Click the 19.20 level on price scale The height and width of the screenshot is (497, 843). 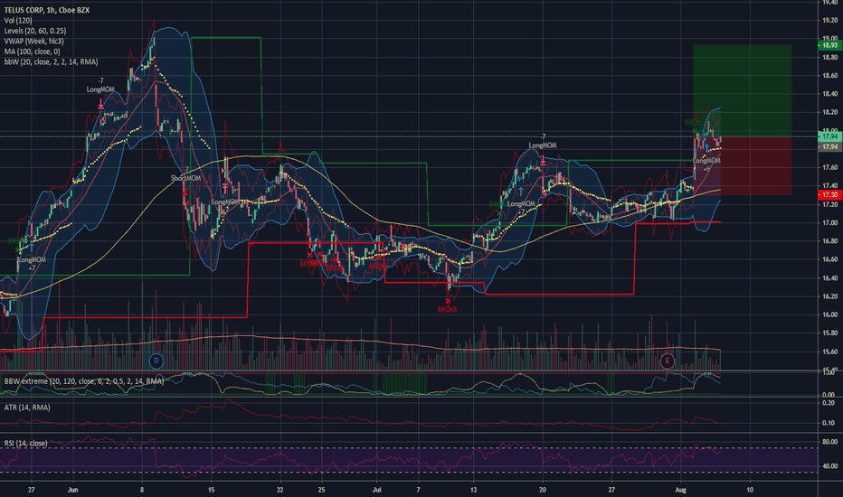point(829,21)
